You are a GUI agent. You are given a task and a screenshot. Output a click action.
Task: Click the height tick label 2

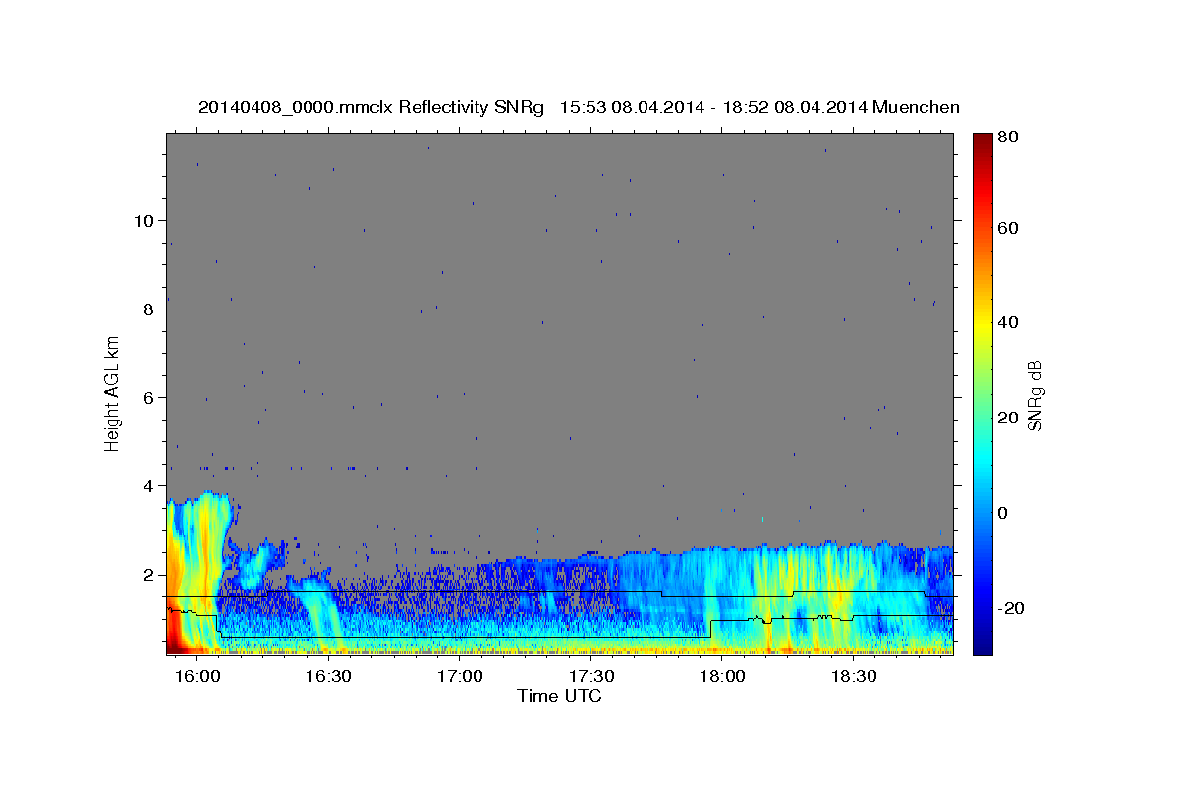click(x=149, y=575)
